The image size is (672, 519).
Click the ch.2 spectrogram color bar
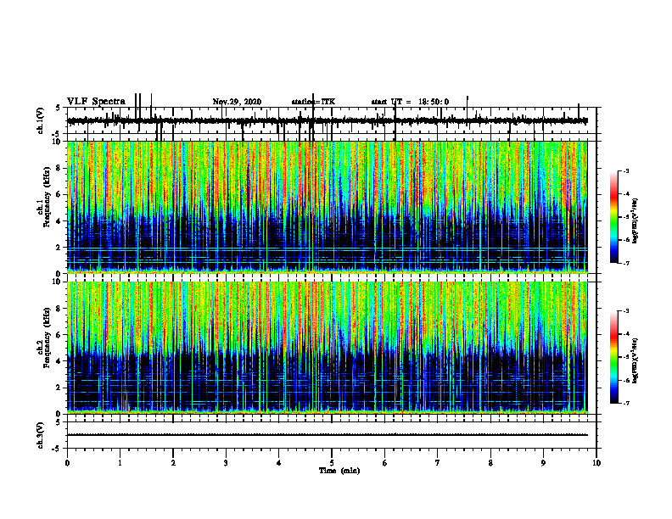pyautogui.click(x=614, y=357)
